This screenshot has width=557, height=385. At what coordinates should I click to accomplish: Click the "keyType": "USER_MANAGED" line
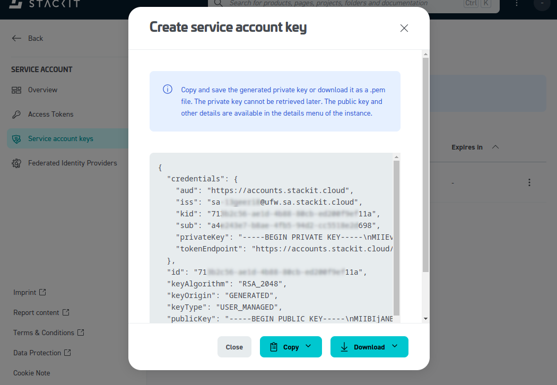(224, 307)
